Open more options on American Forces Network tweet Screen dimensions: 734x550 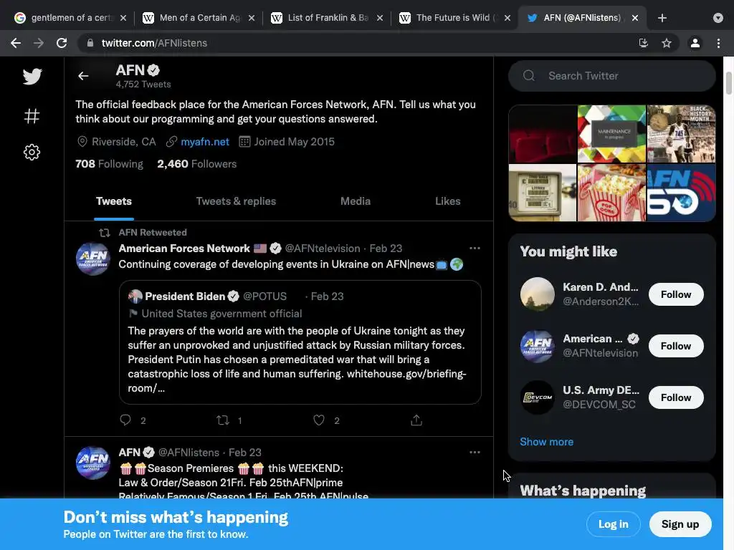(475, 249)
